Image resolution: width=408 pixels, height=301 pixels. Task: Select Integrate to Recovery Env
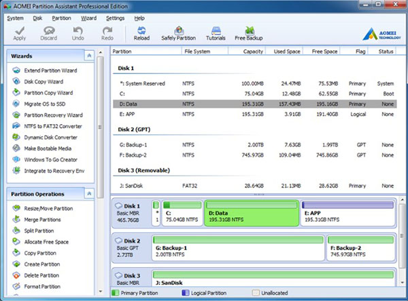tap(49, 171)
